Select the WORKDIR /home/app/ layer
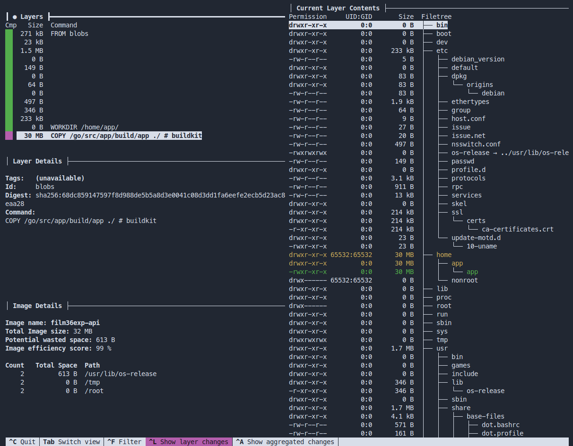The image size is (573, 446). 84,127
